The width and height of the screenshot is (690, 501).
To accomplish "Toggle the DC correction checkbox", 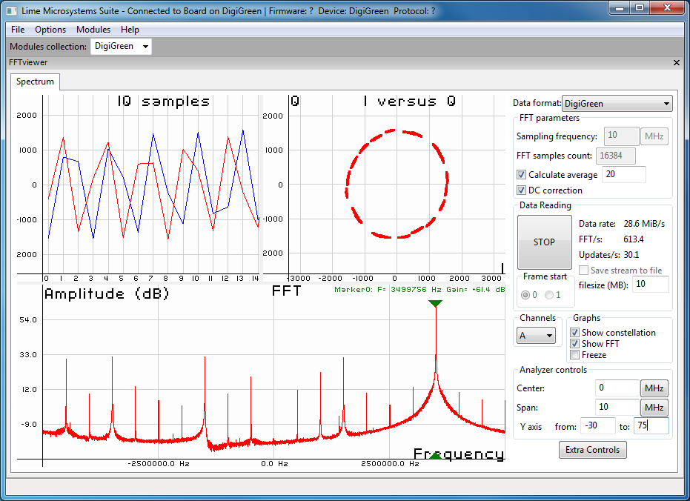I will click(x=522, y=190).
